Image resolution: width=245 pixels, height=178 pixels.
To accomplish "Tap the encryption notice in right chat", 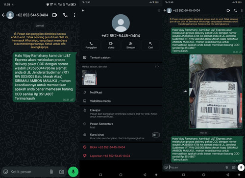I will point(204,22).
